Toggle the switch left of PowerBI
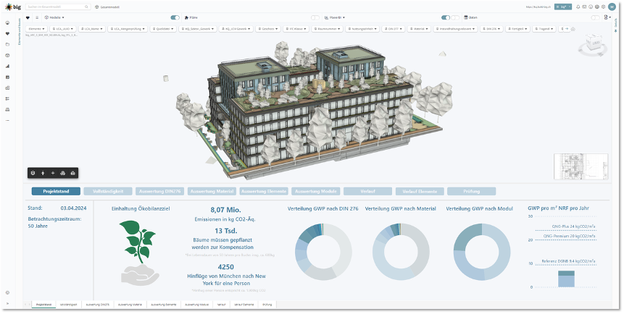 [x=315, y=17]
